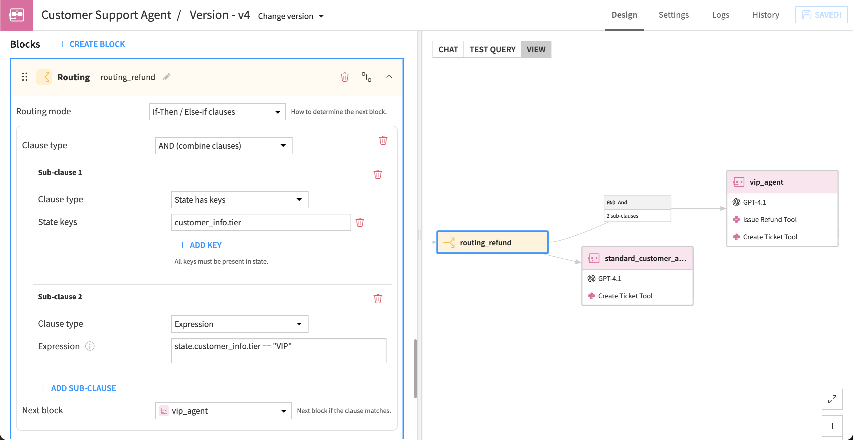Rename routing_refund with the pencil icon

[167, 76]
